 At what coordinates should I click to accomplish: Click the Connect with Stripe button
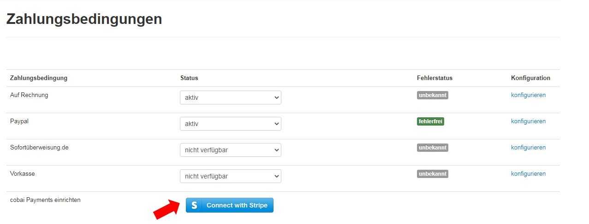[230, 205]
